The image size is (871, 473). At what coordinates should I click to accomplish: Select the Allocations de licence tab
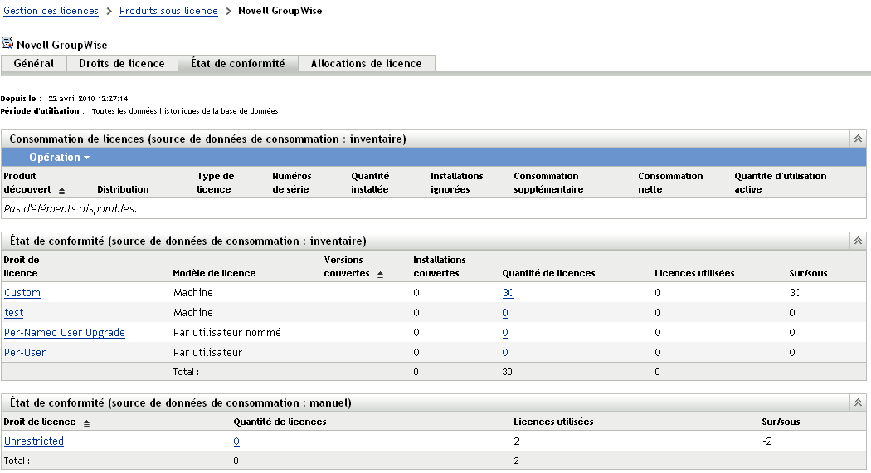366,64
